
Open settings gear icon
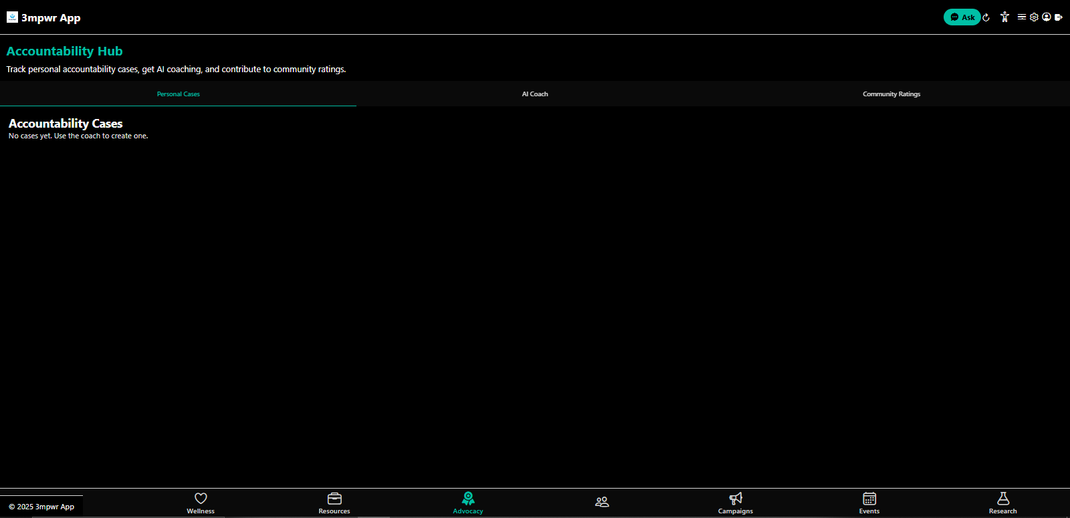coord(1034,17)
